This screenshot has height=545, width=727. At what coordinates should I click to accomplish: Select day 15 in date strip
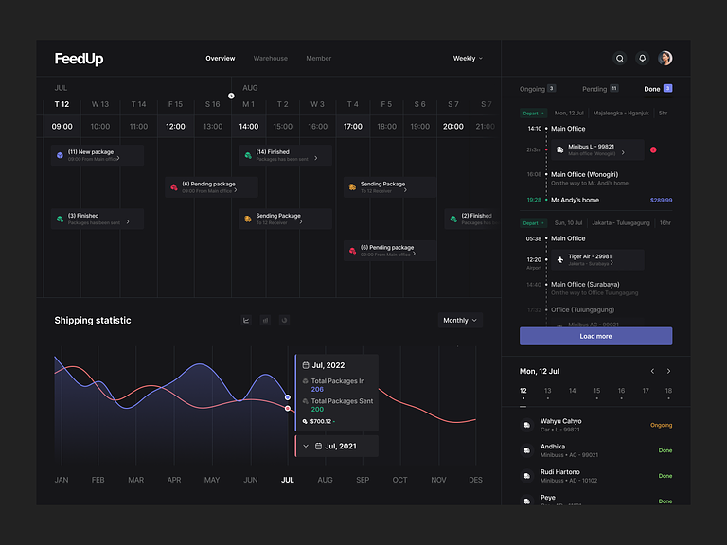[596, 391]
